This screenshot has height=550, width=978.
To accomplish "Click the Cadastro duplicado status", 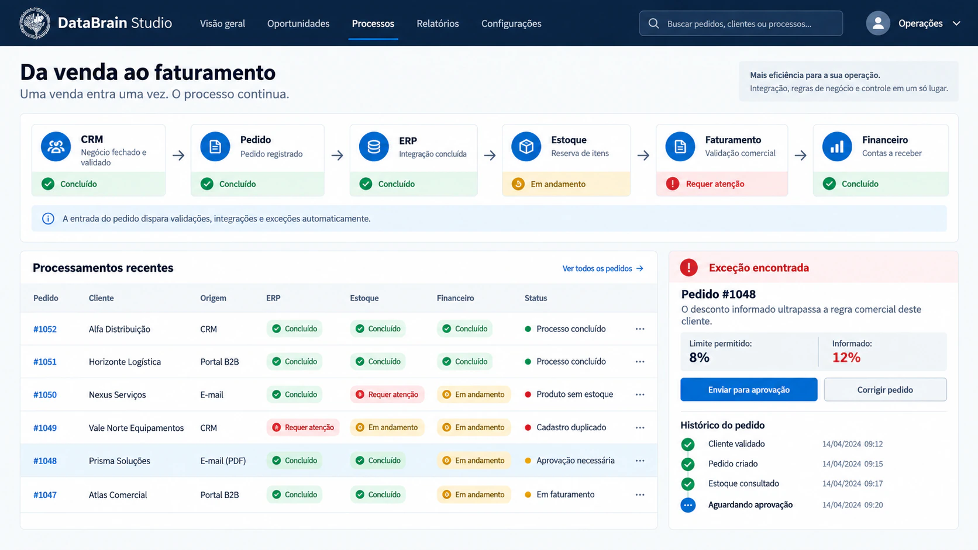I will click(x=571, y=427).
